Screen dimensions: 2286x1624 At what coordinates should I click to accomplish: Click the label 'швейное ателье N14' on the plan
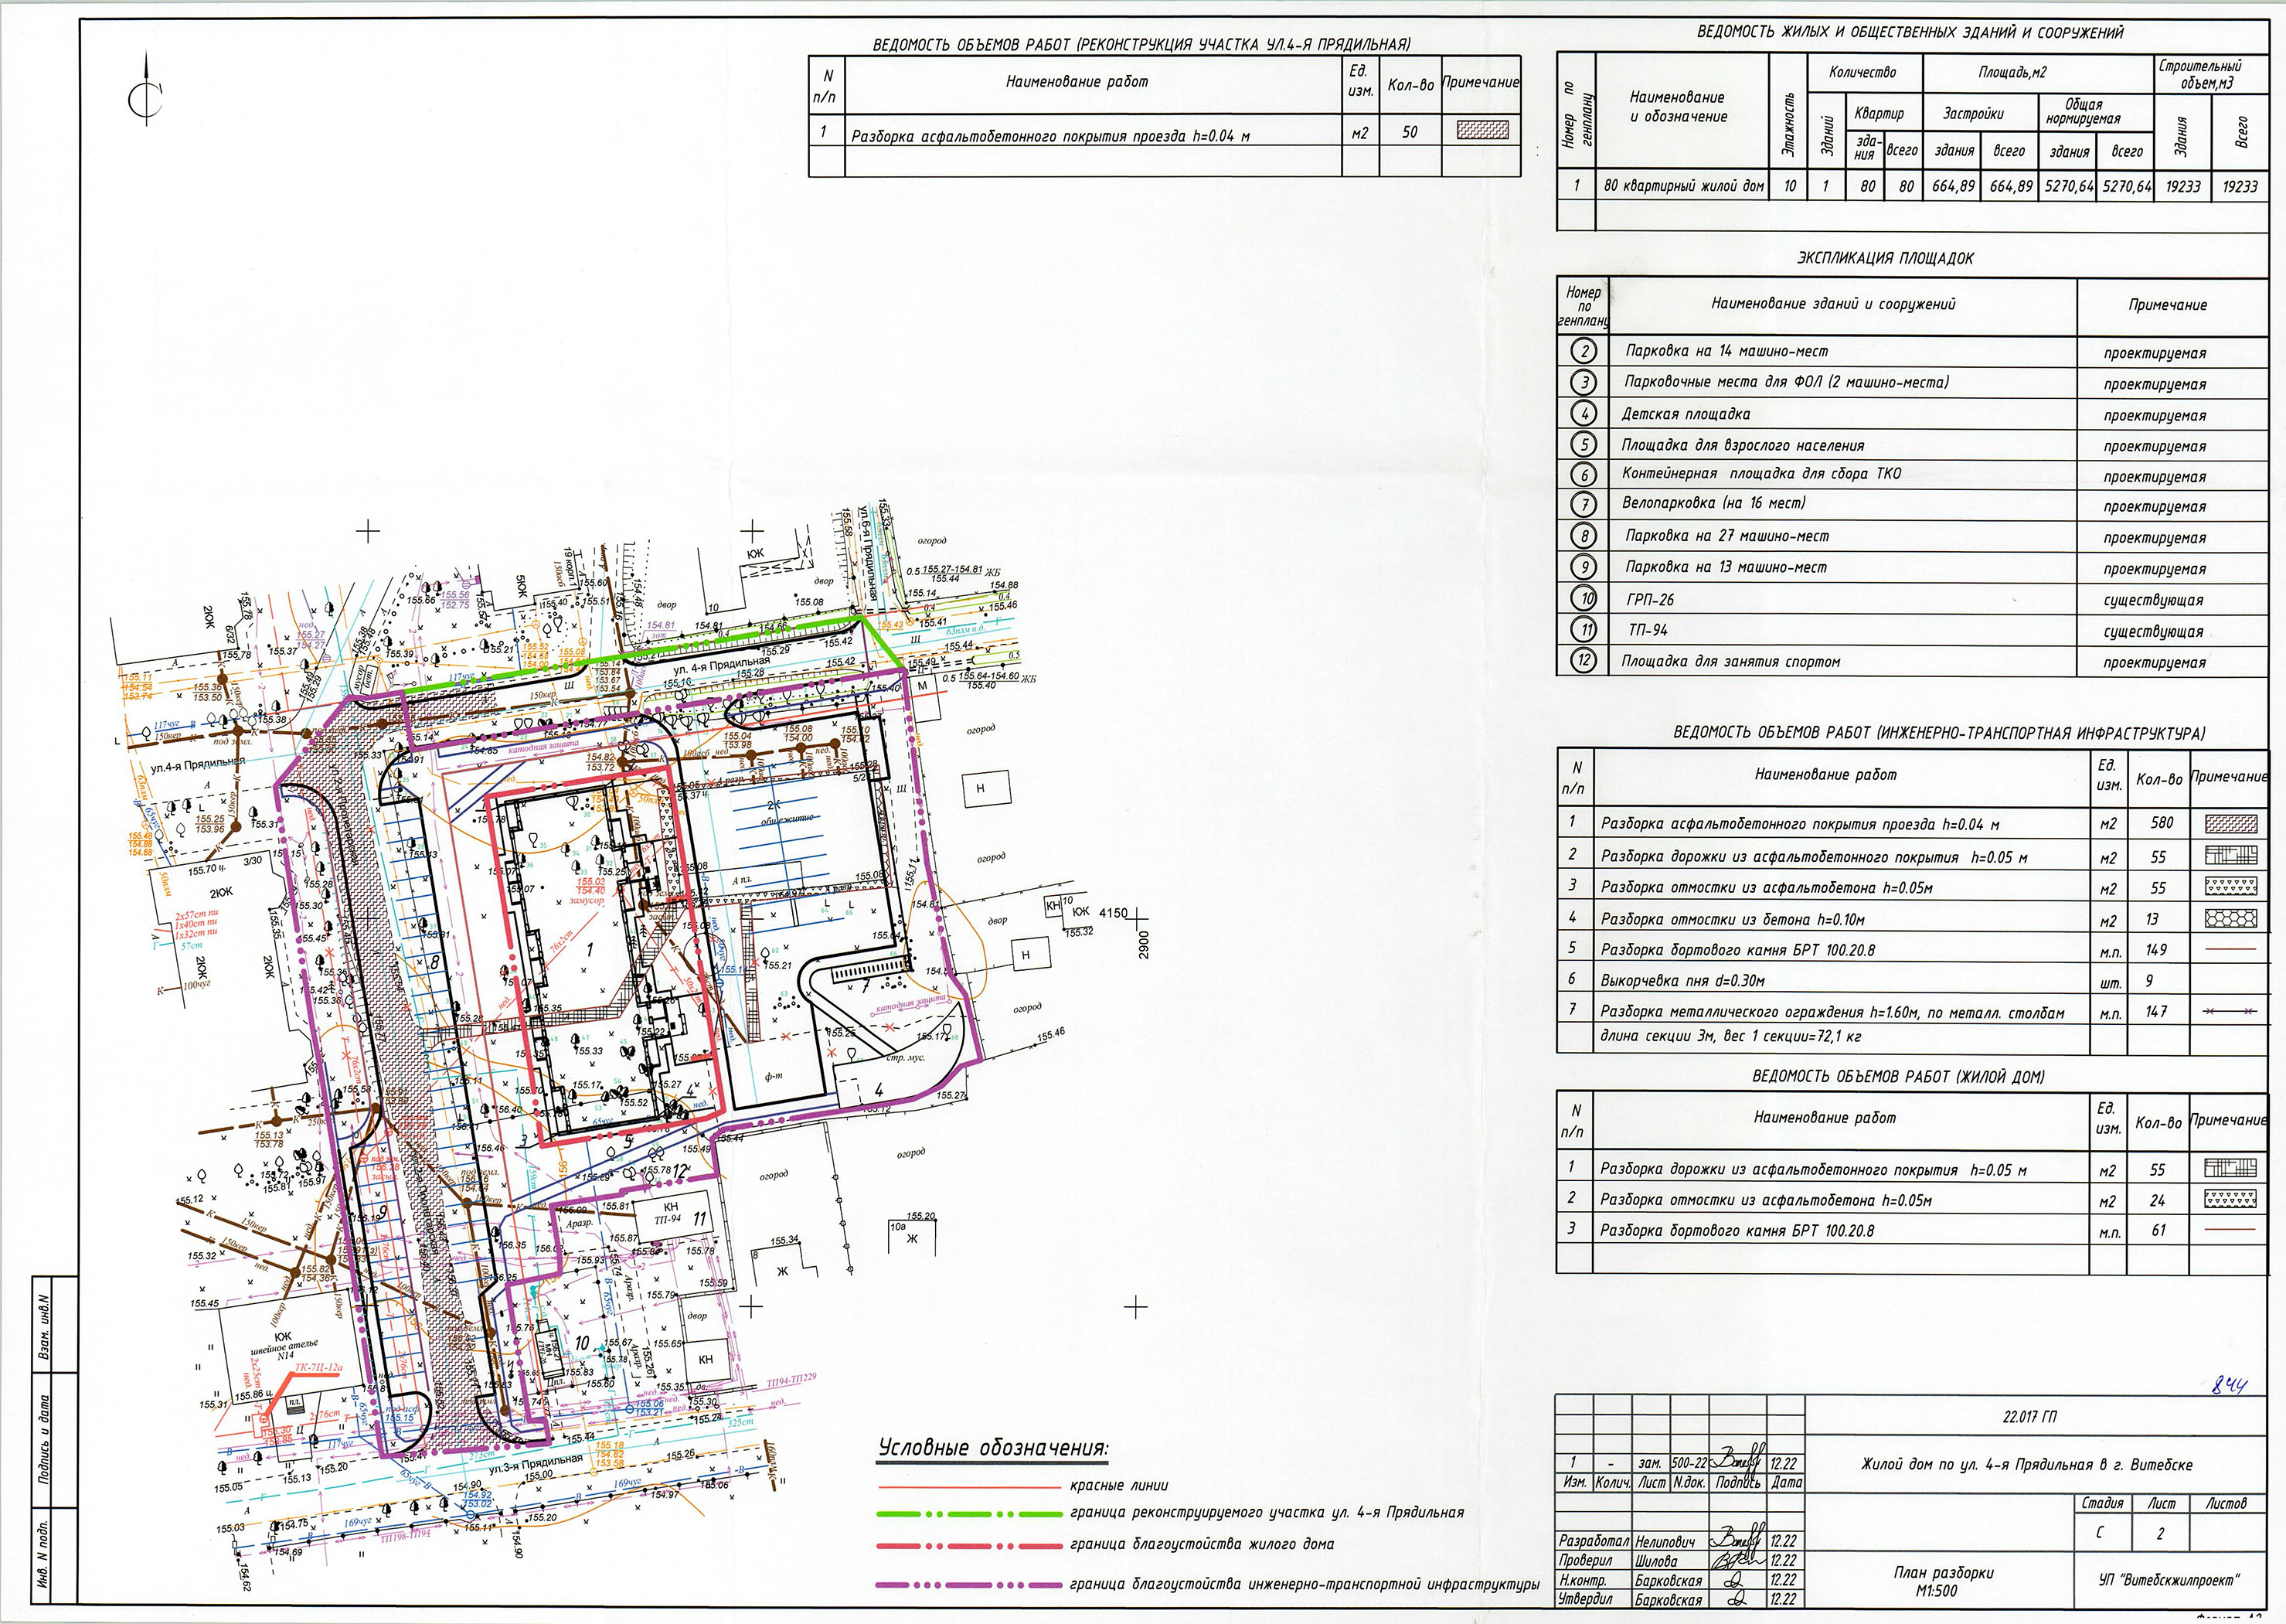285,1351
